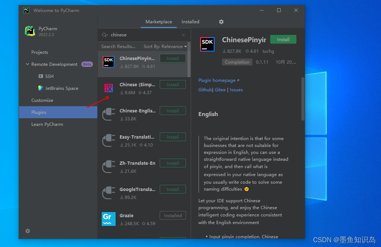Click the version number 0.1.11
The height and width of the screenshot is (247, 381).
pos(262,62)
